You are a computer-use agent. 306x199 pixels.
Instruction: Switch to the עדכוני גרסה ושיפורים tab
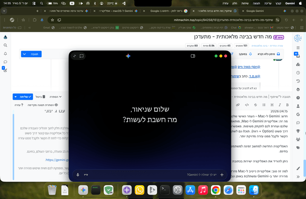66,11
